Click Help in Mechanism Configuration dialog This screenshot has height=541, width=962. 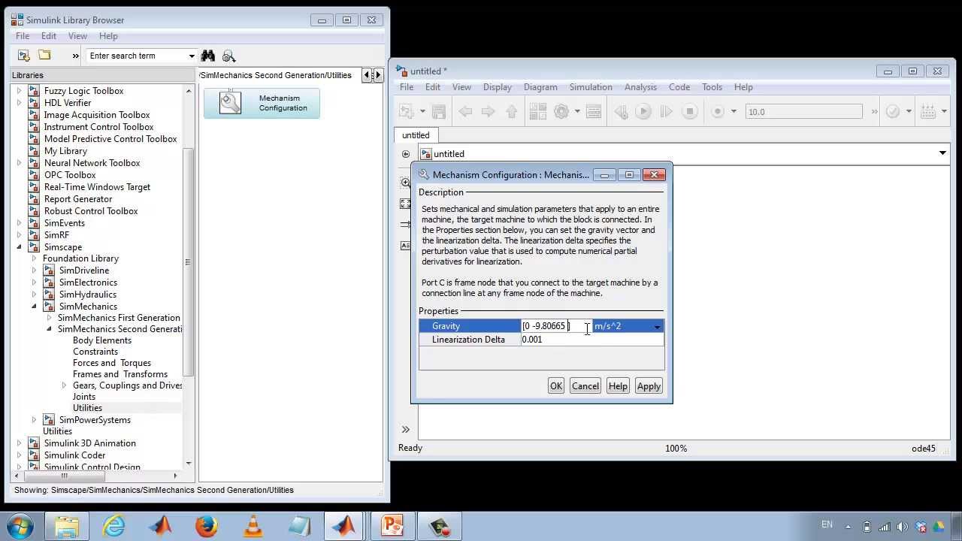[618, 386]
